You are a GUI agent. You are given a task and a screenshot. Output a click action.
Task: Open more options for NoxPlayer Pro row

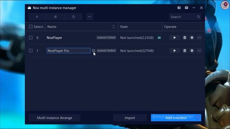point(199,51)
